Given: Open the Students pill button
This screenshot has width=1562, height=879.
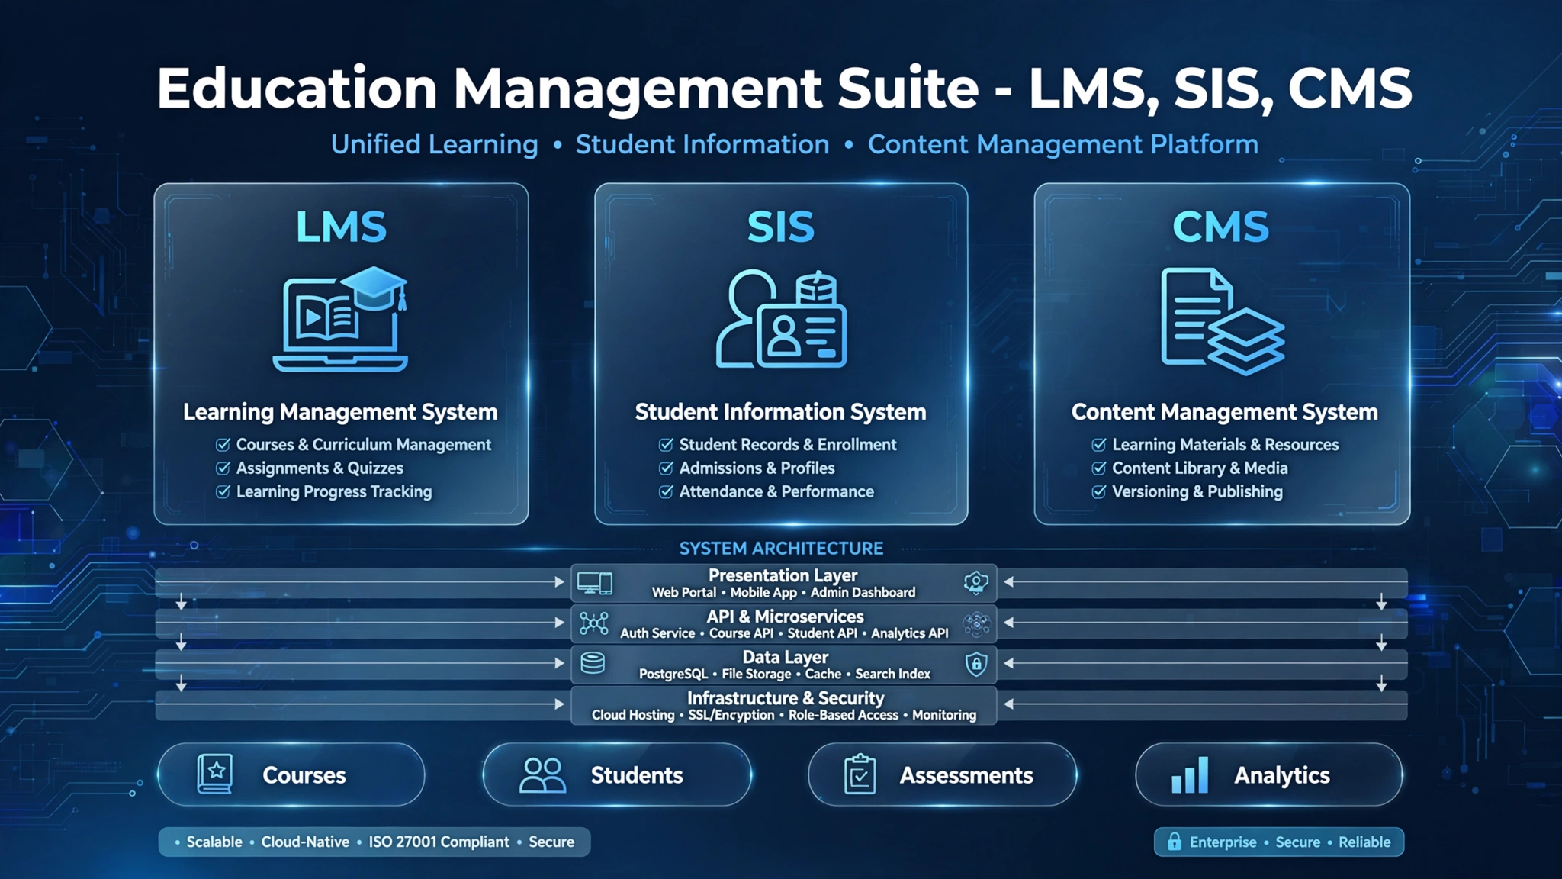Looking at the screenshot, I should tap(618, 774).
